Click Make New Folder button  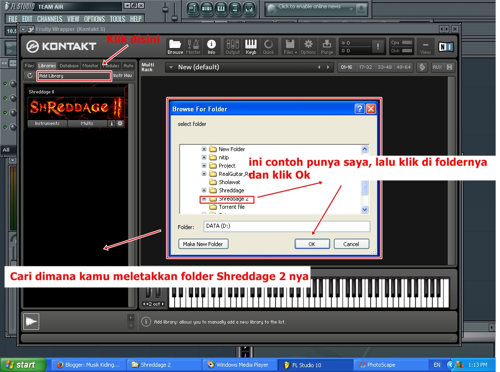(x=203, y=244)
